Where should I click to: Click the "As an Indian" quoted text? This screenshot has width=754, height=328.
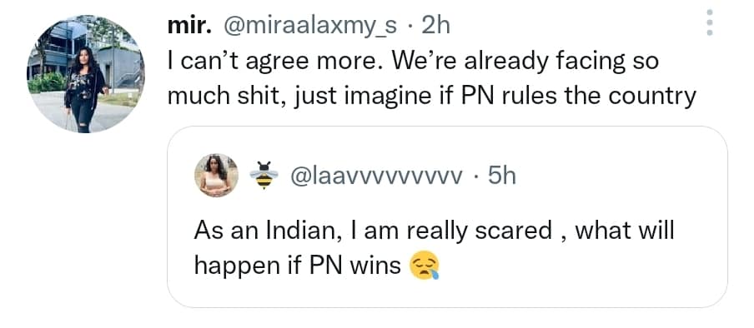point(435,248)
